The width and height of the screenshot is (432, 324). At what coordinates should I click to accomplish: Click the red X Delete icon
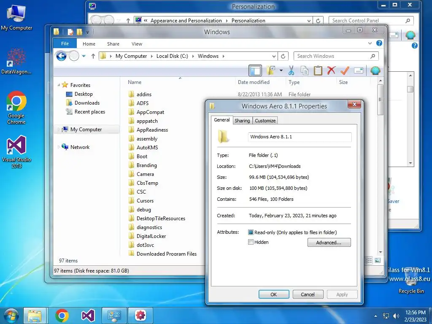click(x=331, y=70)
